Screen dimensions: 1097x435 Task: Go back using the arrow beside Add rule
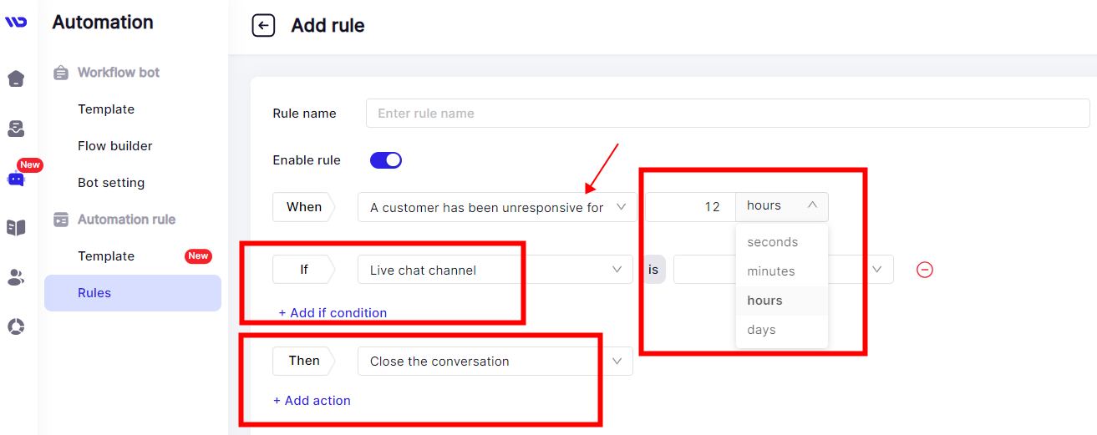[x=264, y=26]
